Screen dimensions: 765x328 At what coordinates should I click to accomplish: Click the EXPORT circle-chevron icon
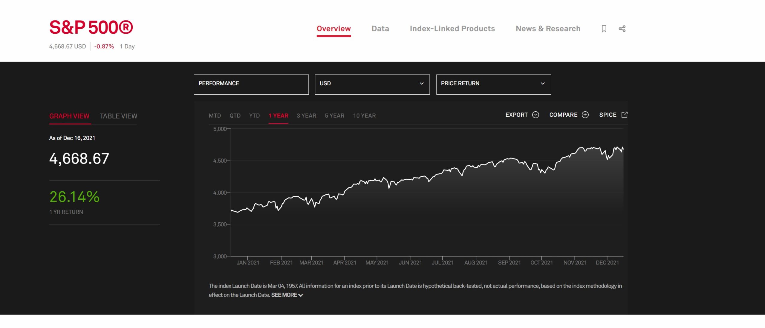point(535,115)
